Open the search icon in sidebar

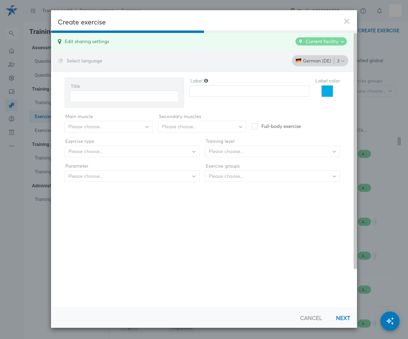tap(12, 33)
